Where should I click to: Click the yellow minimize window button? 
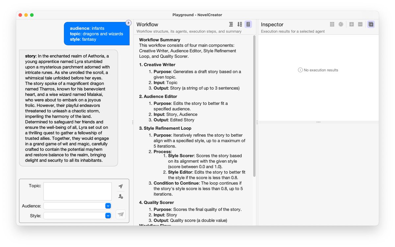26,15
